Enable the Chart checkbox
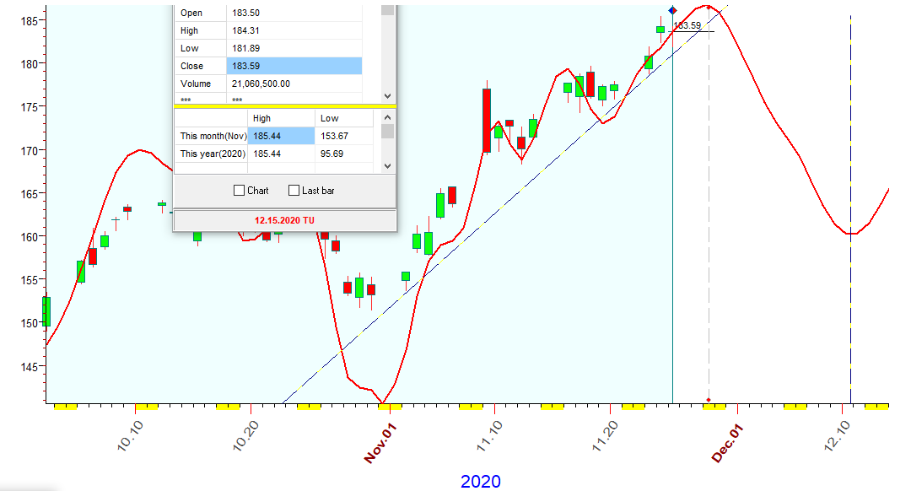Image resolution: width=911 pixels, height=491 pixels. point(240,191)
